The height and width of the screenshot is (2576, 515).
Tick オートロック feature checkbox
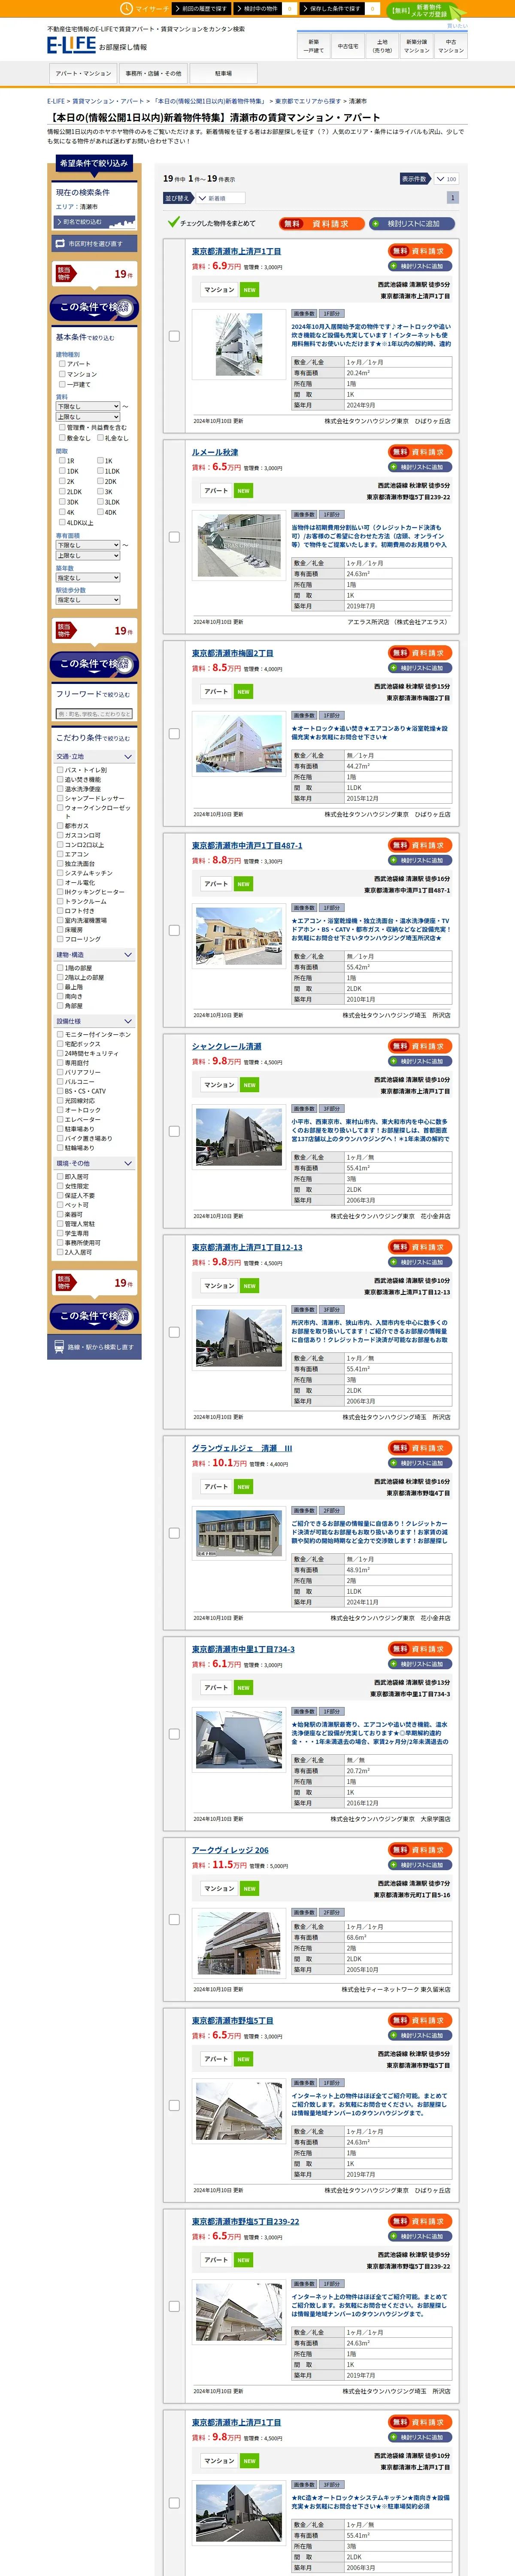[x=61, y=1110]
